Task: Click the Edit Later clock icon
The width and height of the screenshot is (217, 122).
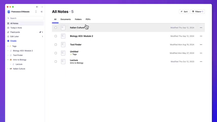Action: tap(8, 37)
